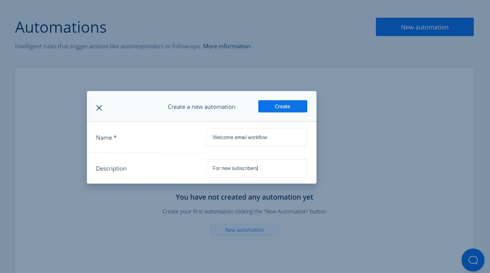This screenshot has height=273, width=490.
Task: Click 'Create a new automation' dialog title
Action: coord(201,107)
